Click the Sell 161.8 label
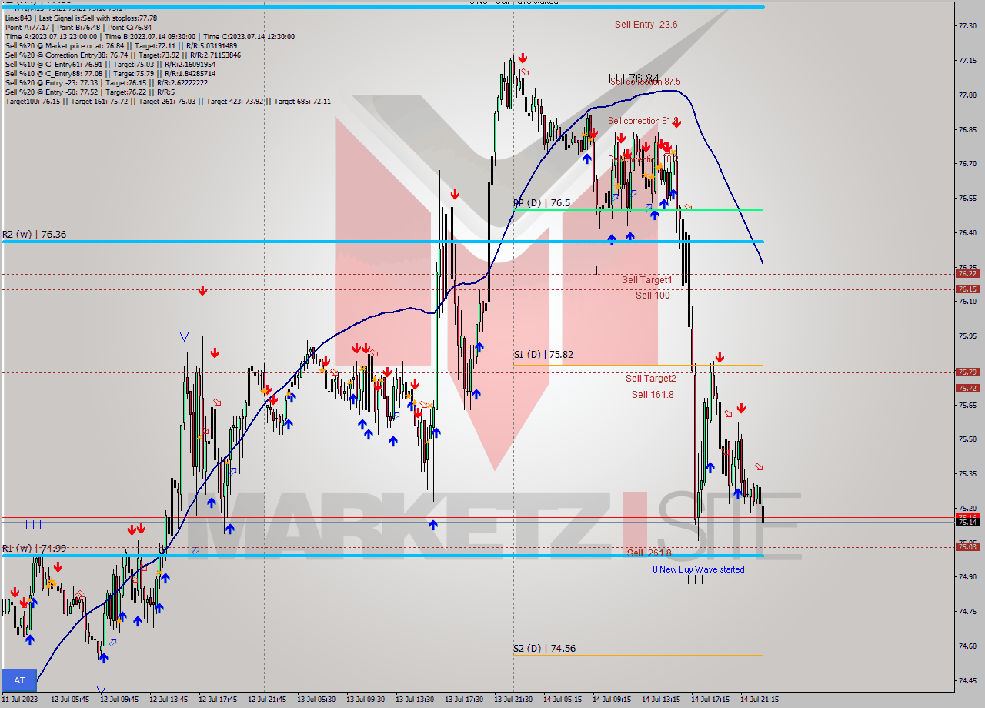 click(653, 395)
